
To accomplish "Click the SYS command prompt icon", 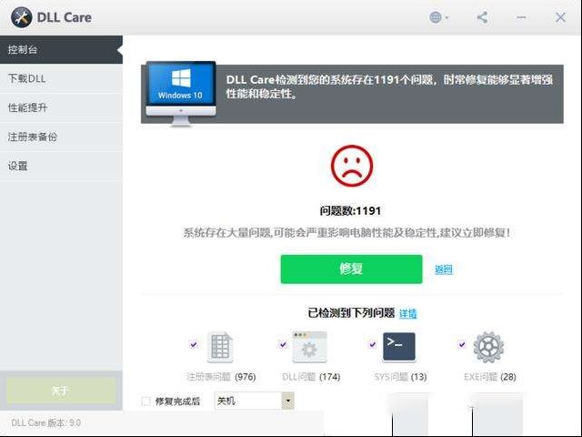I will coord(399,347).
